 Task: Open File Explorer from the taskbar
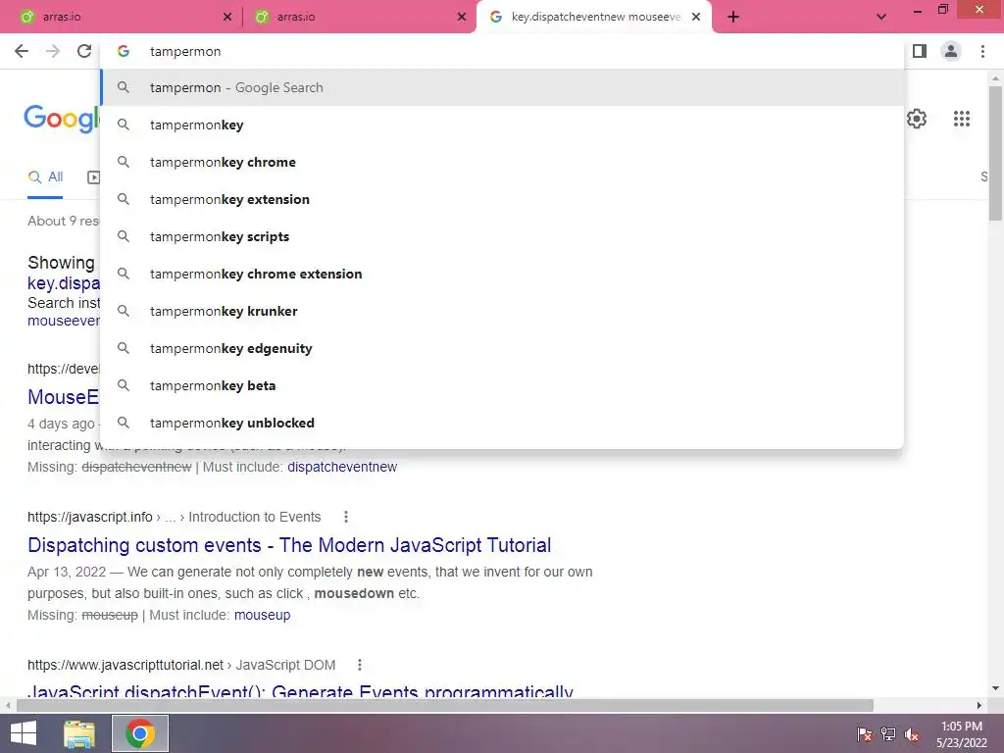(79, 733)
